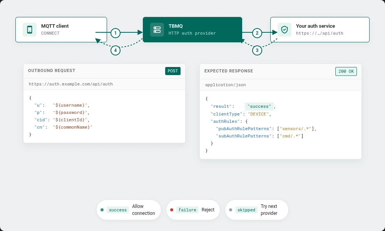Click the MQTT client phone icon

pos(30,30)
